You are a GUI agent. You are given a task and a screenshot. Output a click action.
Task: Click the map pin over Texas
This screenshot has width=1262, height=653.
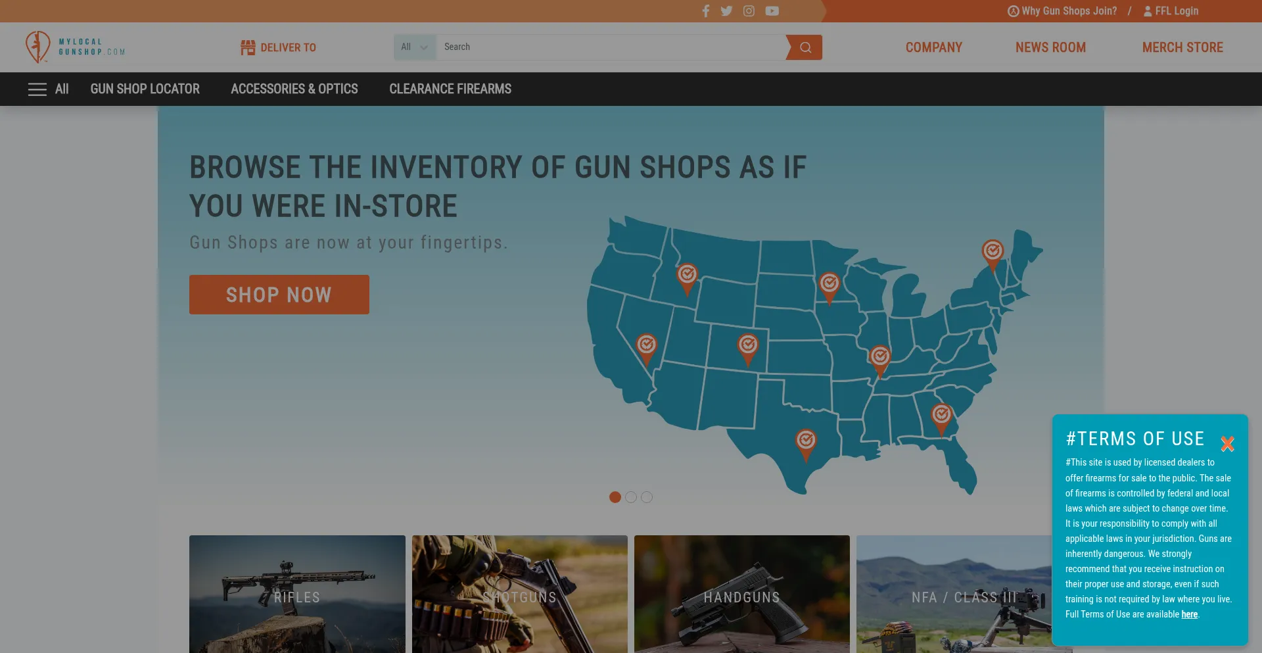point(806,441)
